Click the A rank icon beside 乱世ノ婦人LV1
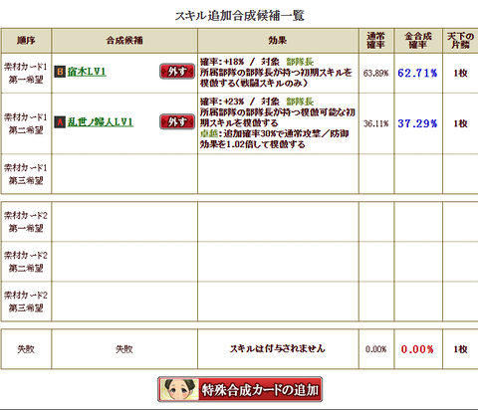This screenshot has height=410, width=478. [60, 122]
